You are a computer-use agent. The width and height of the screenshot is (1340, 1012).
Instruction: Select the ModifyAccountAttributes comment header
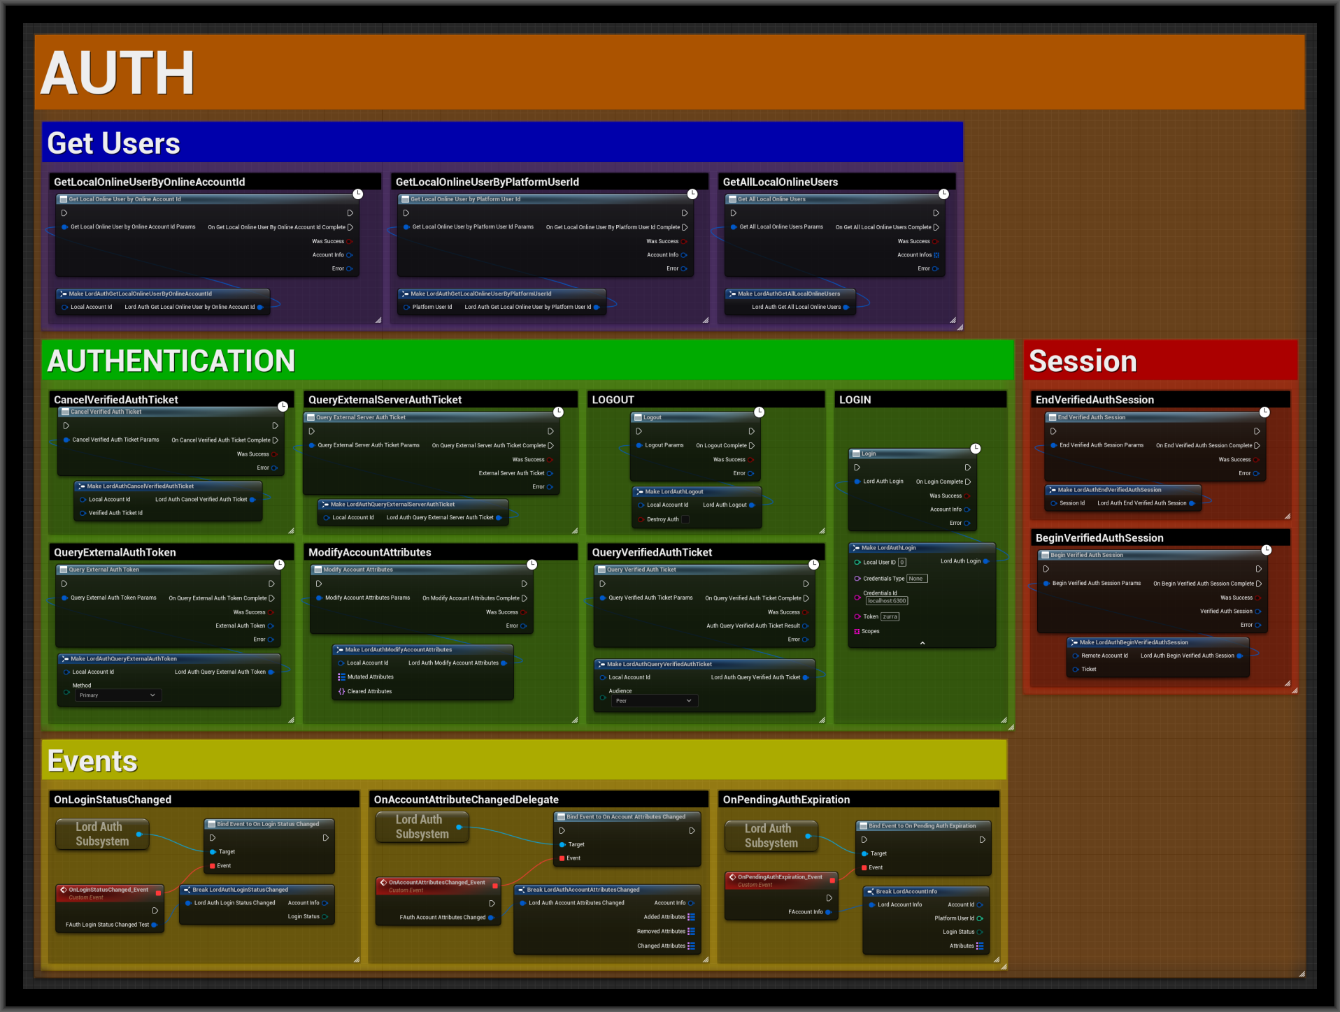441,552
